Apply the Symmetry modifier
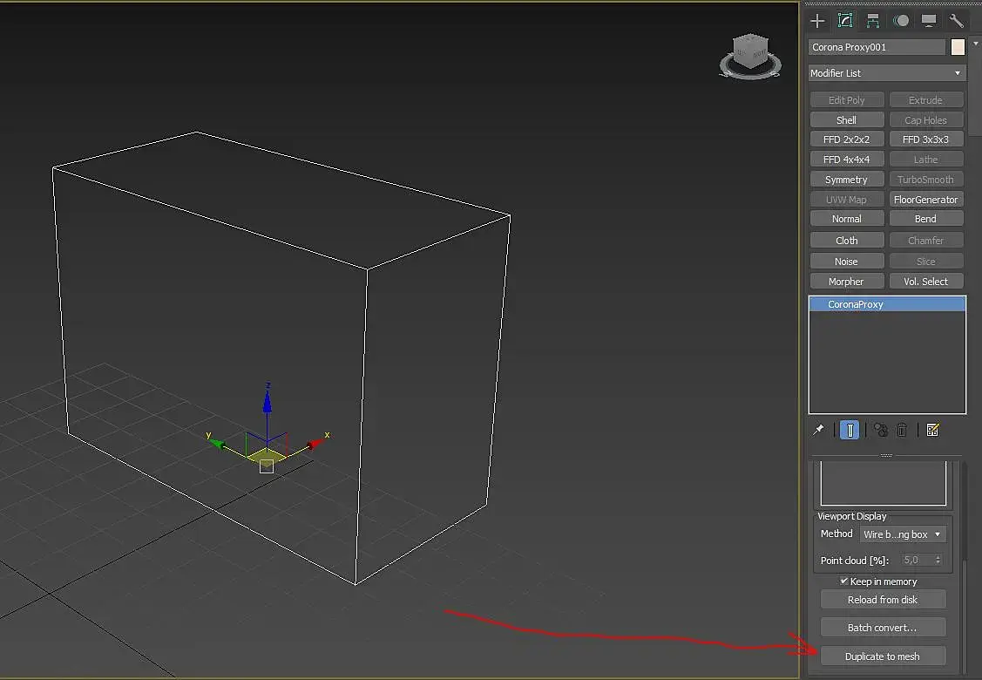 [847, 180]
